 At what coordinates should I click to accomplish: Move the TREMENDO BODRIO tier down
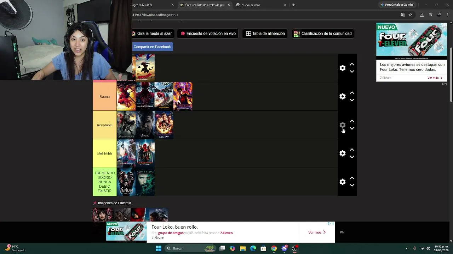pos(352,186)
